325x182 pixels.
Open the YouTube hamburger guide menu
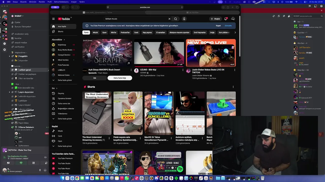point(53,19)
